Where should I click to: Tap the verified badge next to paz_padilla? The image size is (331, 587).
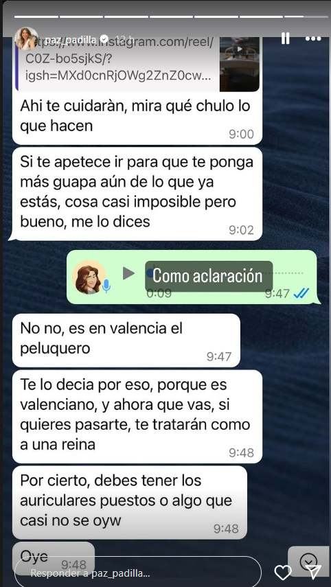[104, 39]
